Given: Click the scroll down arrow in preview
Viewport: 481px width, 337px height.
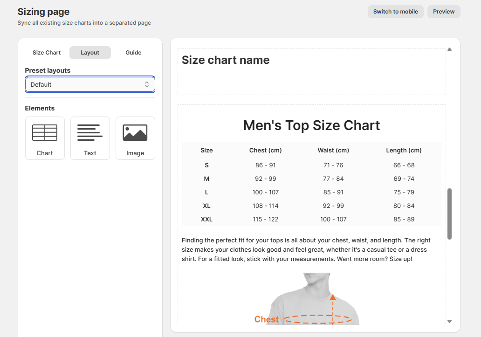Looking at the screenshot, I should pos(449,321).
